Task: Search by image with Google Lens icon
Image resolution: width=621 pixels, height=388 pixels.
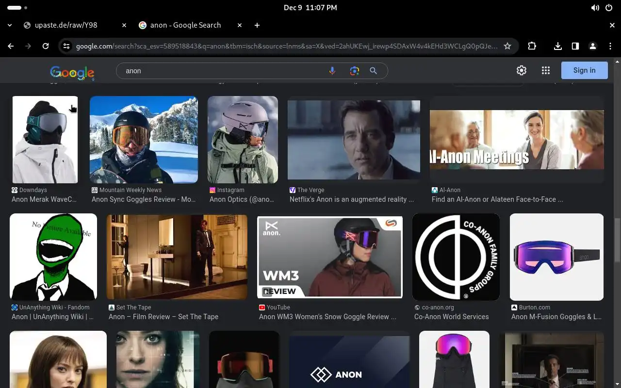Action: click(355, 71)
